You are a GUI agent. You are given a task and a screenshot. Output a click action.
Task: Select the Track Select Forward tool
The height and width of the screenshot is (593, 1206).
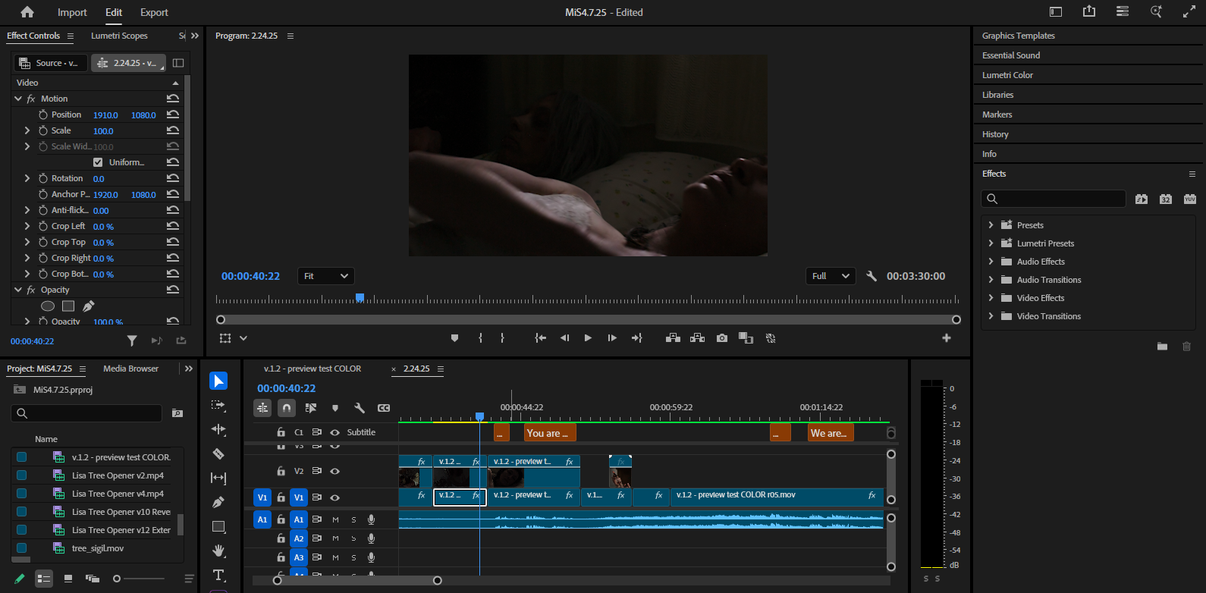coord(218,406)
